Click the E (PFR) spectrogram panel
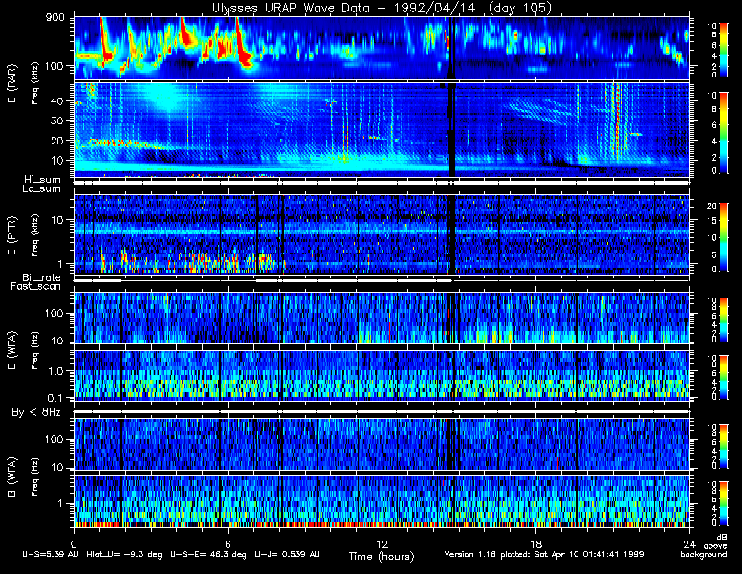The width and height of the screenshot is (742, 574). pyautogui.click(x=382, y=234)
